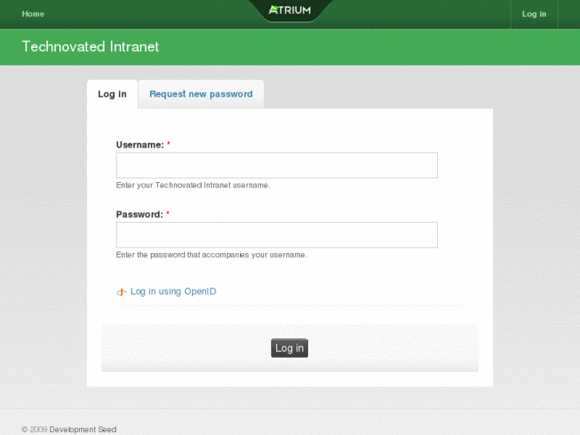
Task: Open Log in link at top right
Action: 534,14
